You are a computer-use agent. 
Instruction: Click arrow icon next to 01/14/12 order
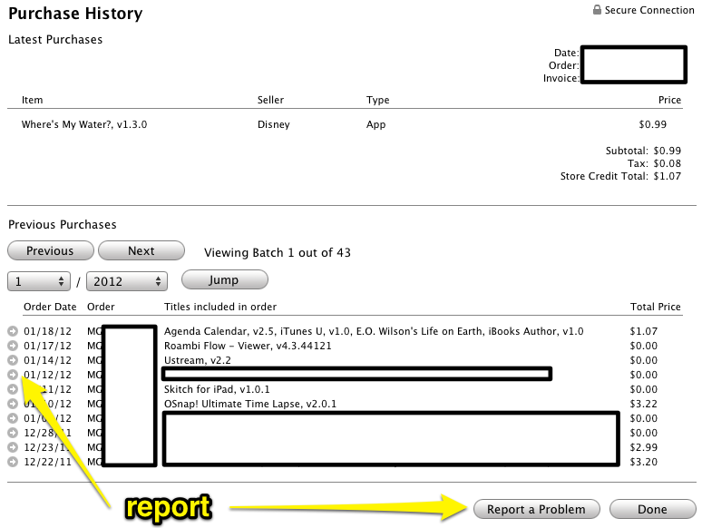(x=13, y=360)
